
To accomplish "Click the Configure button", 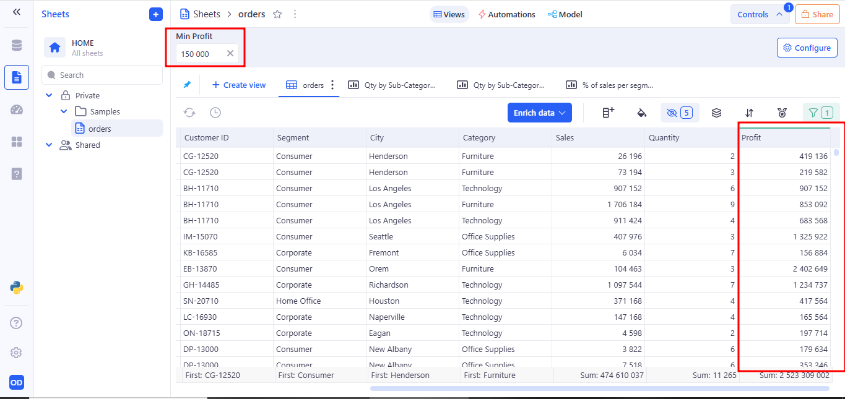I will [x=807, y=48].
